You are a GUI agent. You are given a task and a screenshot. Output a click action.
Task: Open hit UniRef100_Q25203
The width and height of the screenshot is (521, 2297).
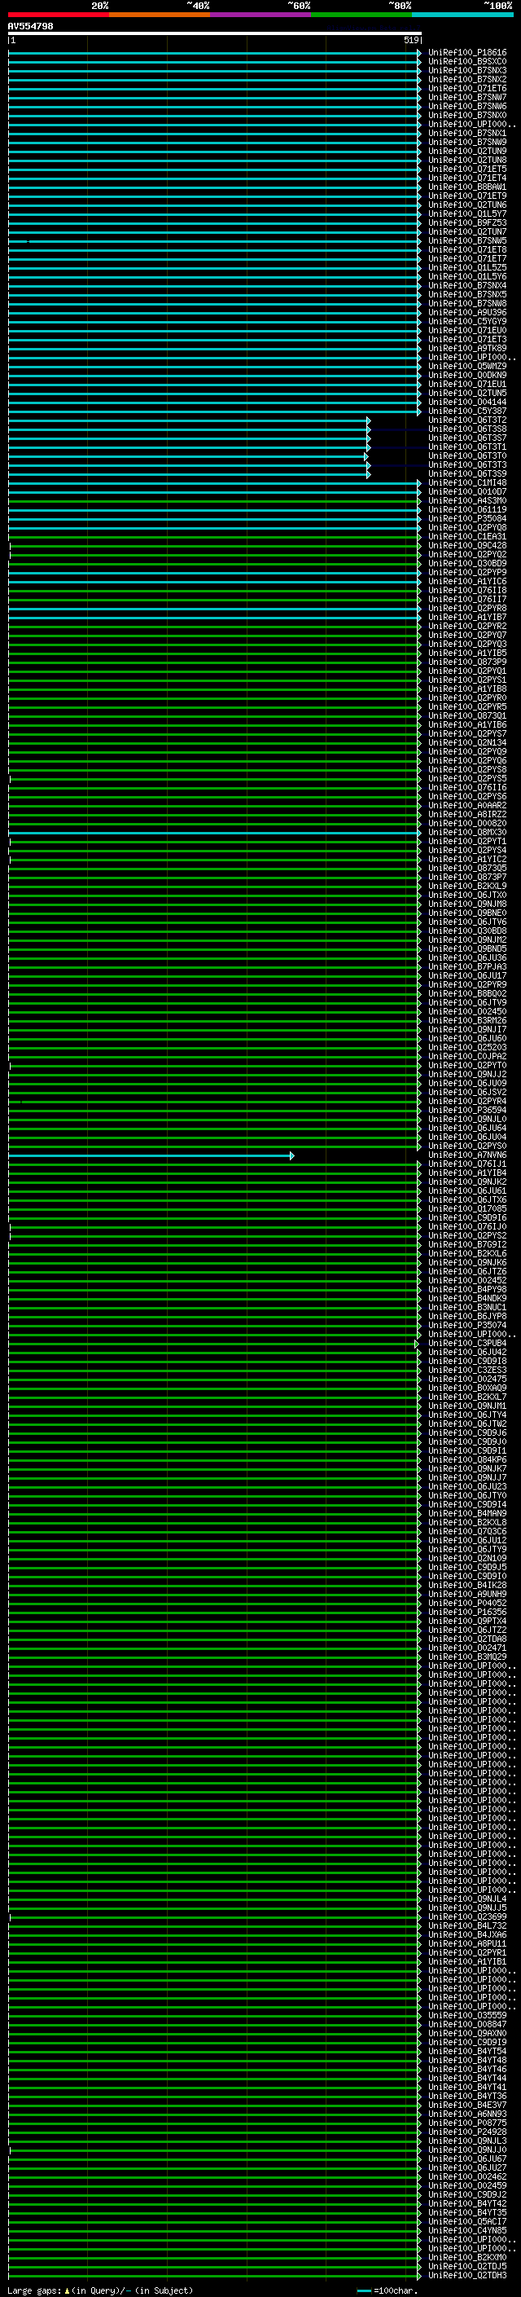point(467,1048)
